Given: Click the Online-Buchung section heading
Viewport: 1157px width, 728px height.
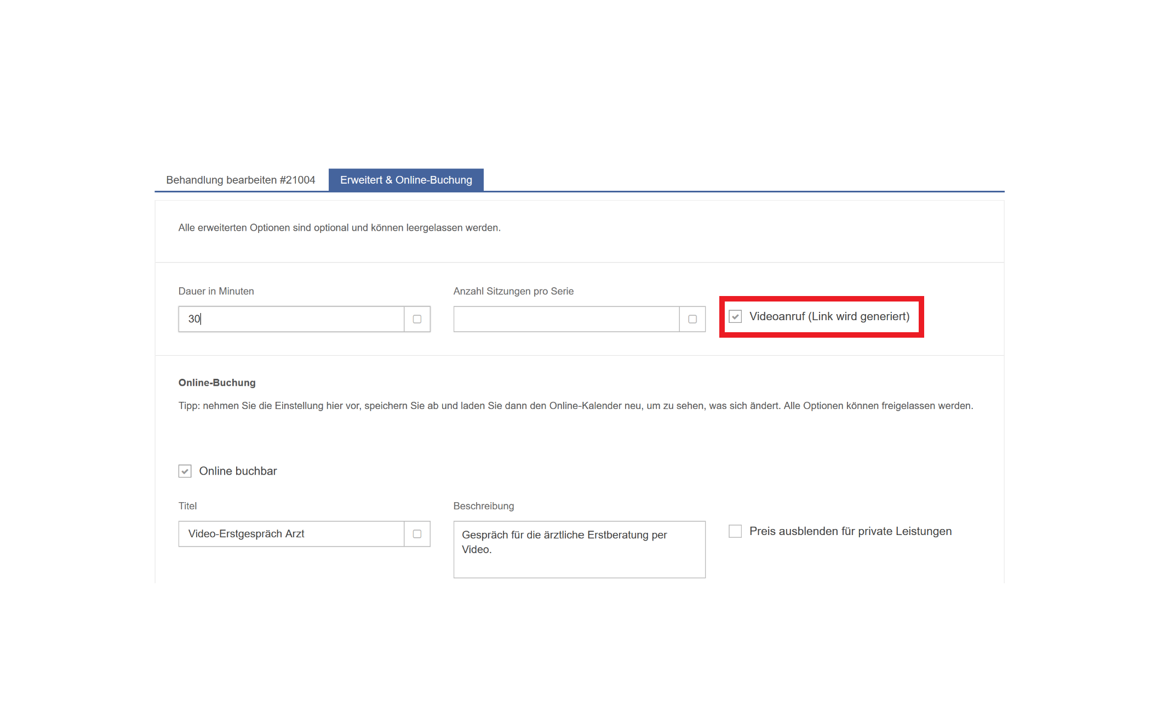Looking at the screenshot, I should [217, 383].
